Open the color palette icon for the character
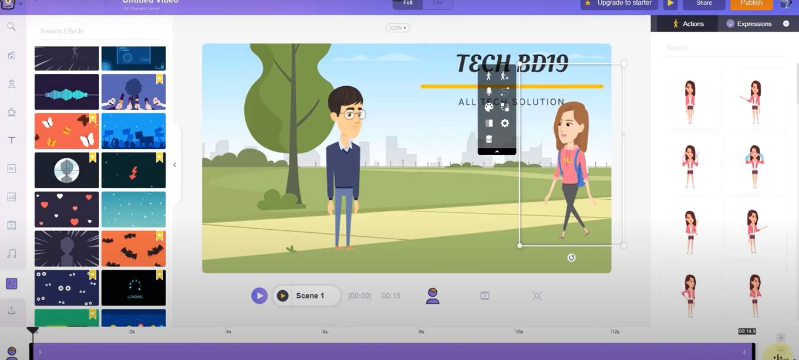The width and height of the screenshot is (799, 360). pyautogui.click(x=489, y=107)
